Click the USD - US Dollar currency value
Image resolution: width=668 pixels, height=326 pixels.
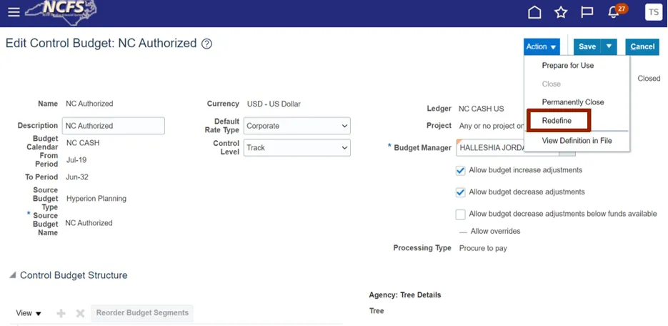click(x=274, y=104)
